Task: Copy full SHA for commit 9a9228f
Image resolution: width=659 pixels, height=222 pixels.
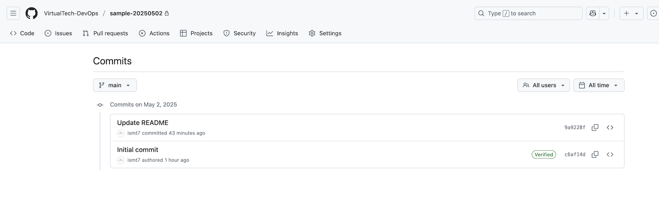Action: 595,127
